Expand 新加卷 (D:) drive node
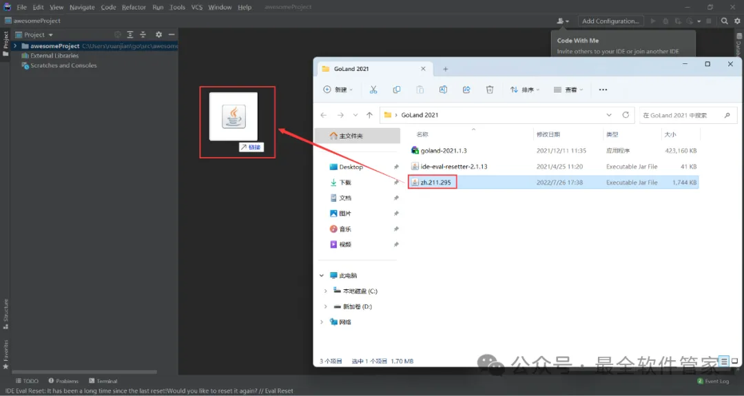744x396 pixels. point(325,307)
